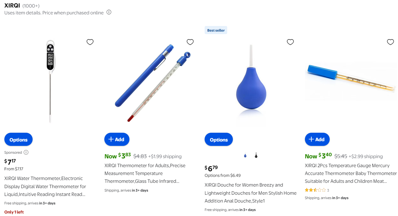Favorite the XIRQI Water Thermometer with the heart icon
The height and width of the screenshot is (216, 398).
tap(90, 42)
